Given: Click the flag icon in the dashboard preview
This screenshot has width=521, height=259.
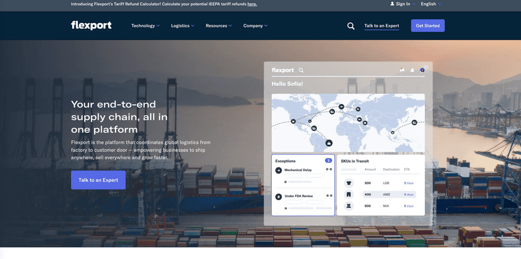Looking at the screenshot, I should 402,70.
